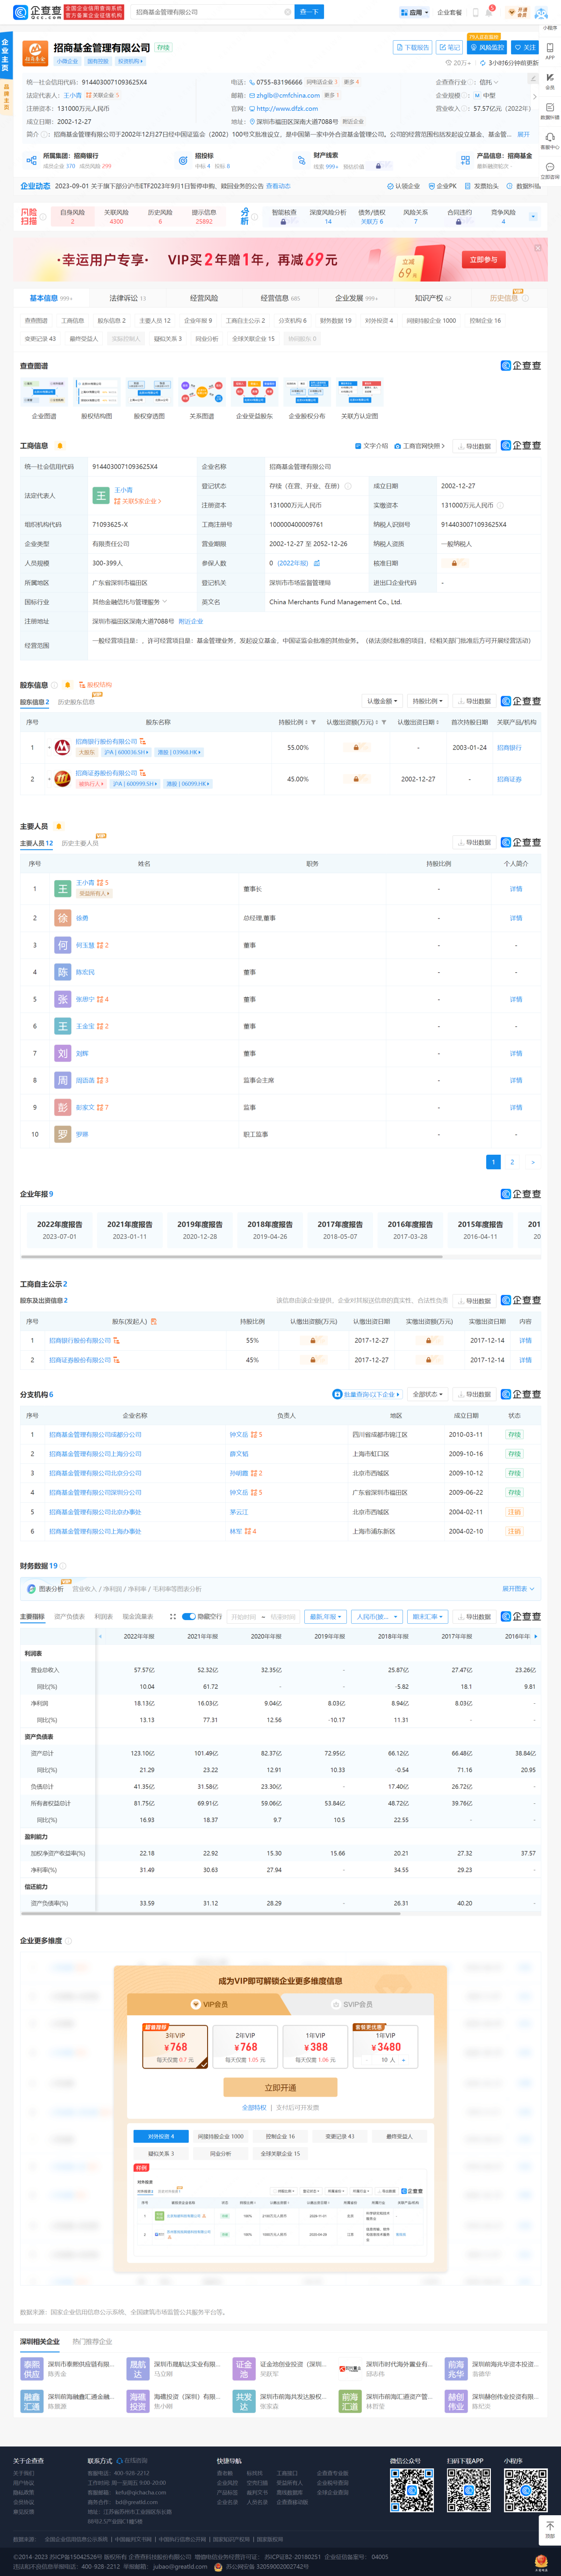
Task: Click the 立即开通 button
Action: 280,2087
